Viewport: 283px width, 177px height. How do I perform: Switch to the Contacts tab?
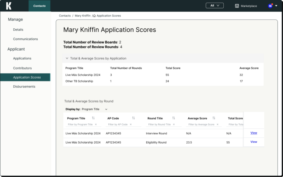(x=39, y=6)
